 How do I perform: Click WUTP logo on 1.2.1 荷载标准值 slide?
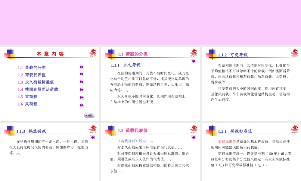pyautogui.click(x=294, y=129)
